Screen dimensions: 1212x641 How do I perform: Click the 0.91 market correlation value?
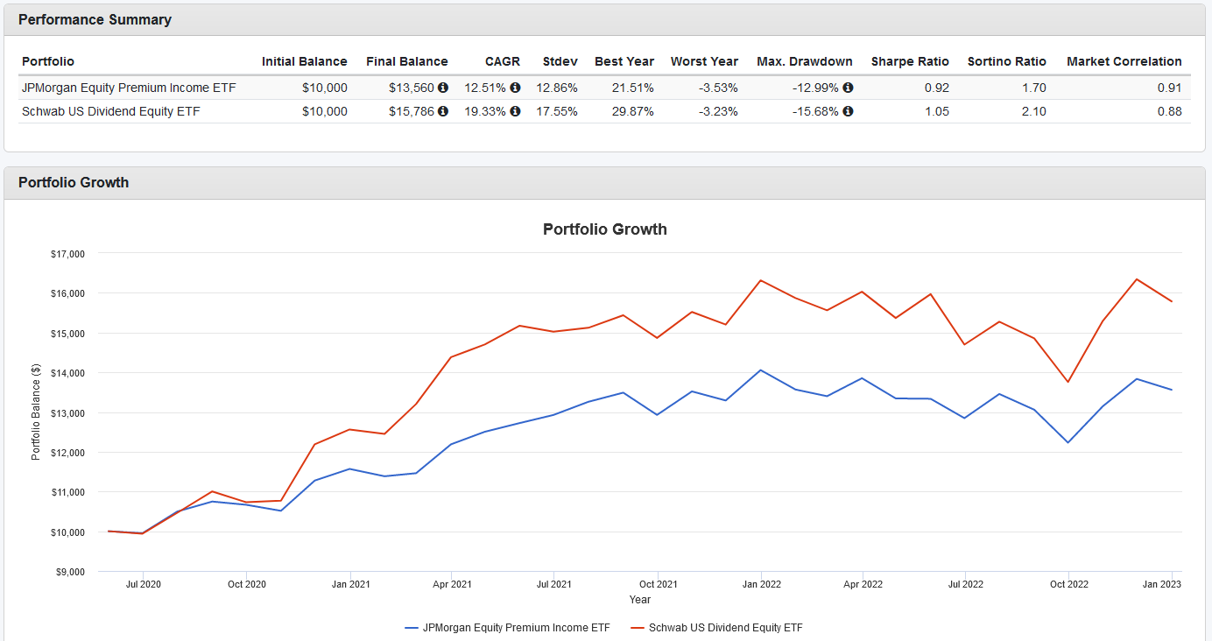point(1170,88)
